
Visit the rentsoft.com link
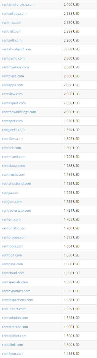tap(12, 40)
